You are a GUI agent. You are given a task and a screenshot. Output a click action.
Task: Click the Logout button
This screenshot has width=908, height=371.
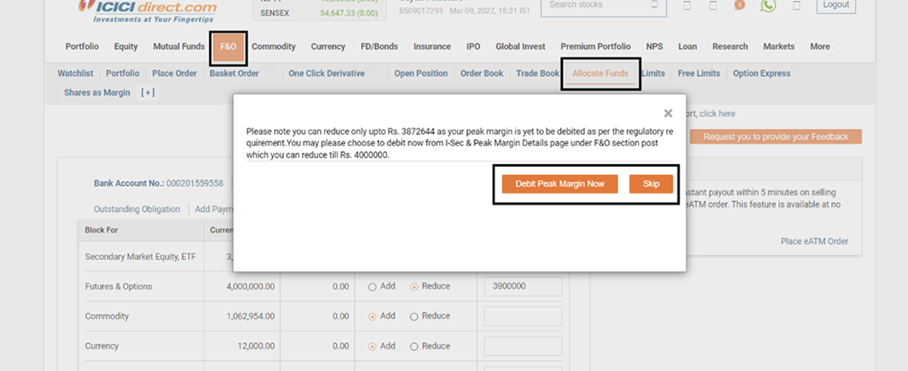(x=835, y=5)
